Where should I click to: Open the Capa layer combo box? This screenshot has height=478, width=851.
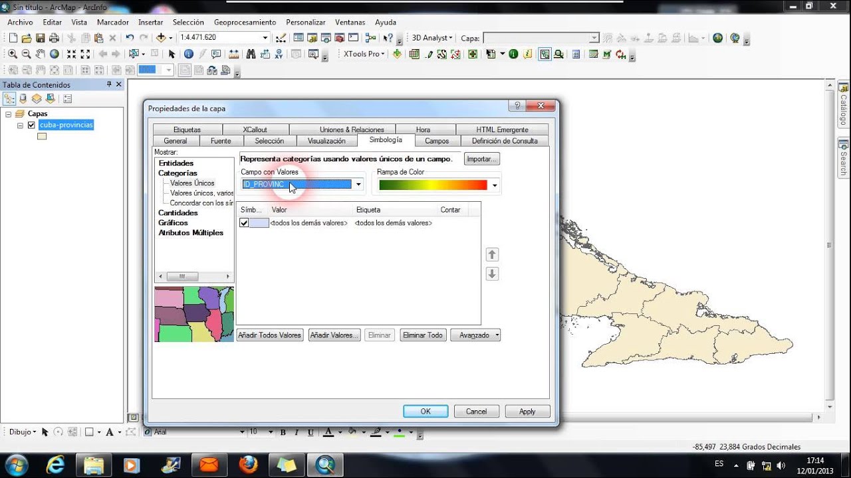(x=541, y=38)
